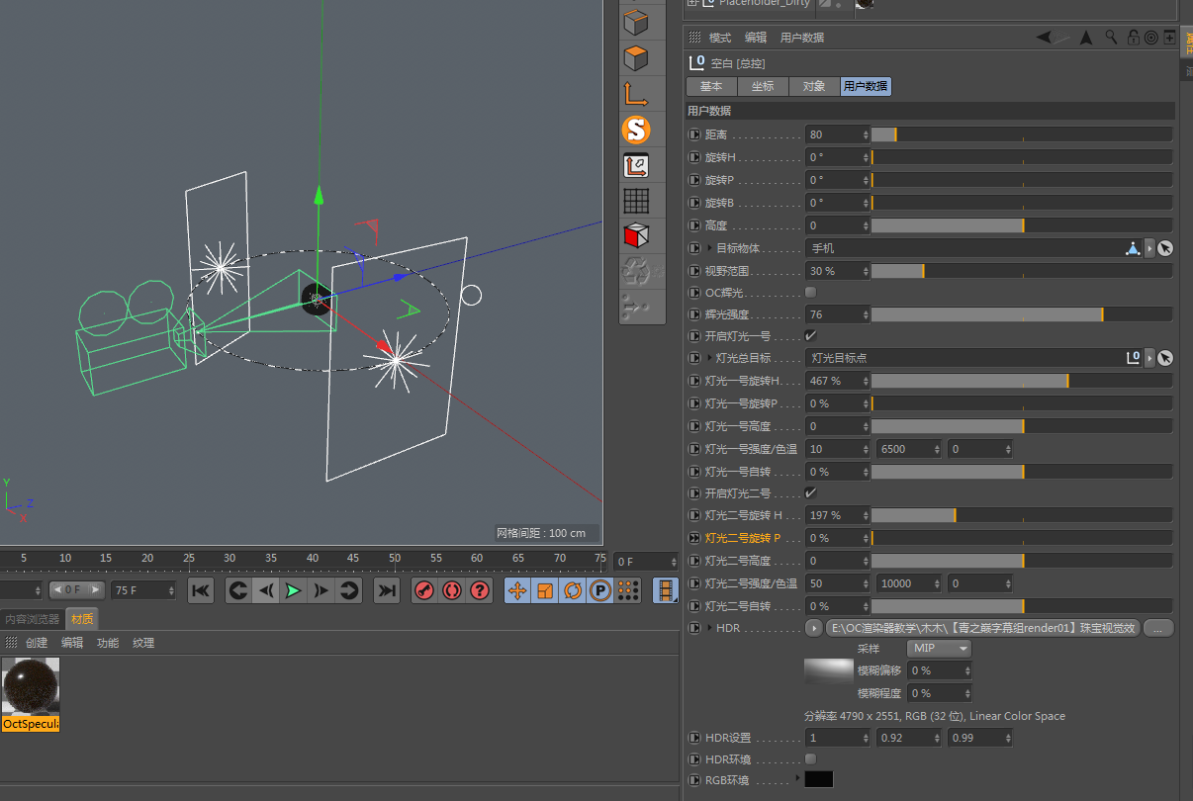
Task: Click the lock icon in attribute manager
Action: (x=1134, y=37)
